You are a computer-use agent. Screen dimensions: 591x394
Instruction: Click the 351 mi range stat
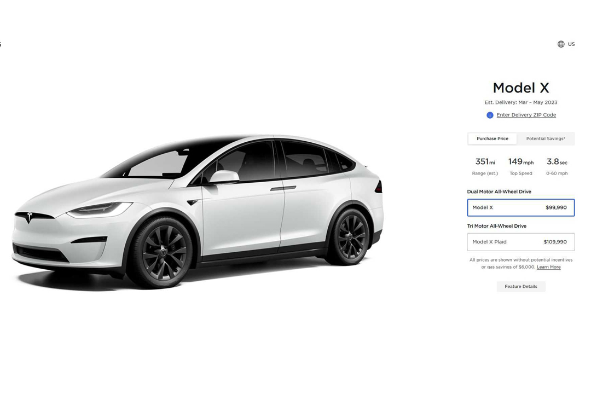tap(485, 166)
